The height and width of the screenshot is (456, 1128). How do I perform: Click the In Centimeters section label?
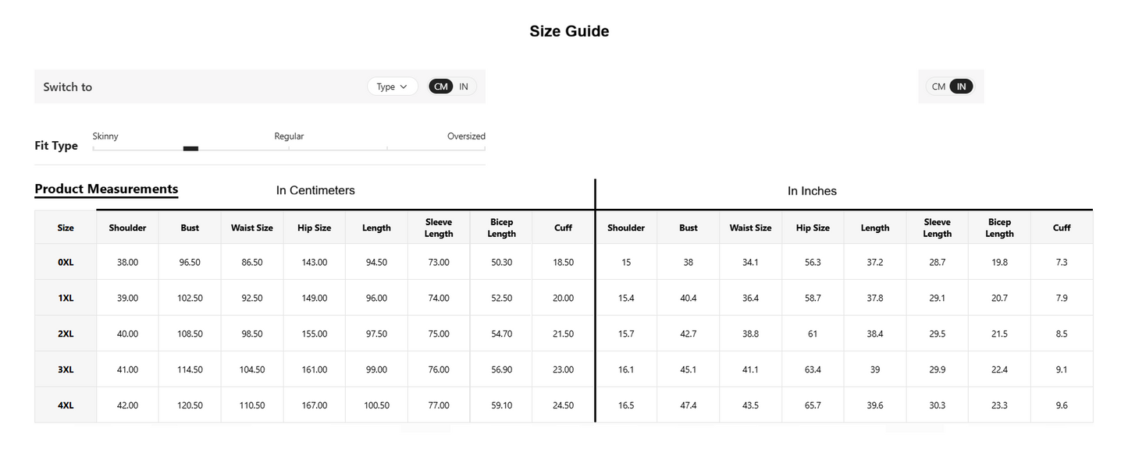coord(315,190)
